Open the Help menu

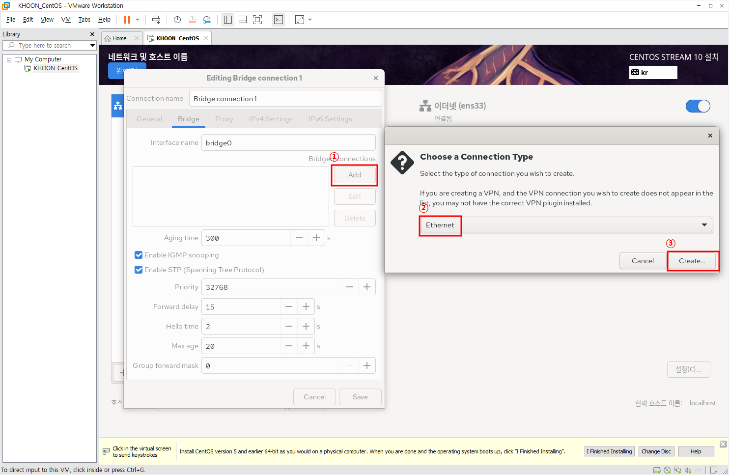pos(104,20)
